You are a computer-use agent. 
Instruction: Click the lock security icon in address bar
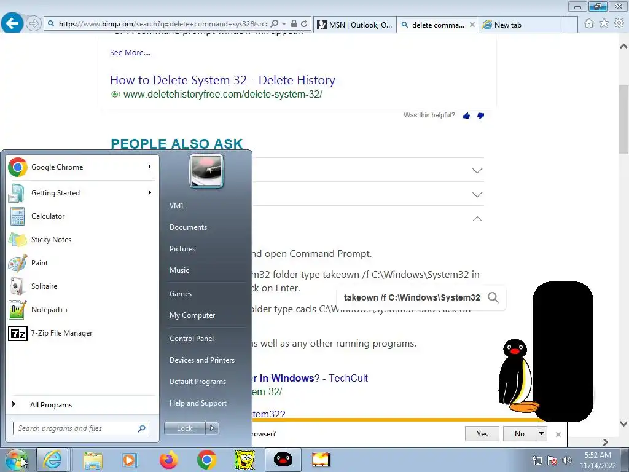click(x=294, y=24)
